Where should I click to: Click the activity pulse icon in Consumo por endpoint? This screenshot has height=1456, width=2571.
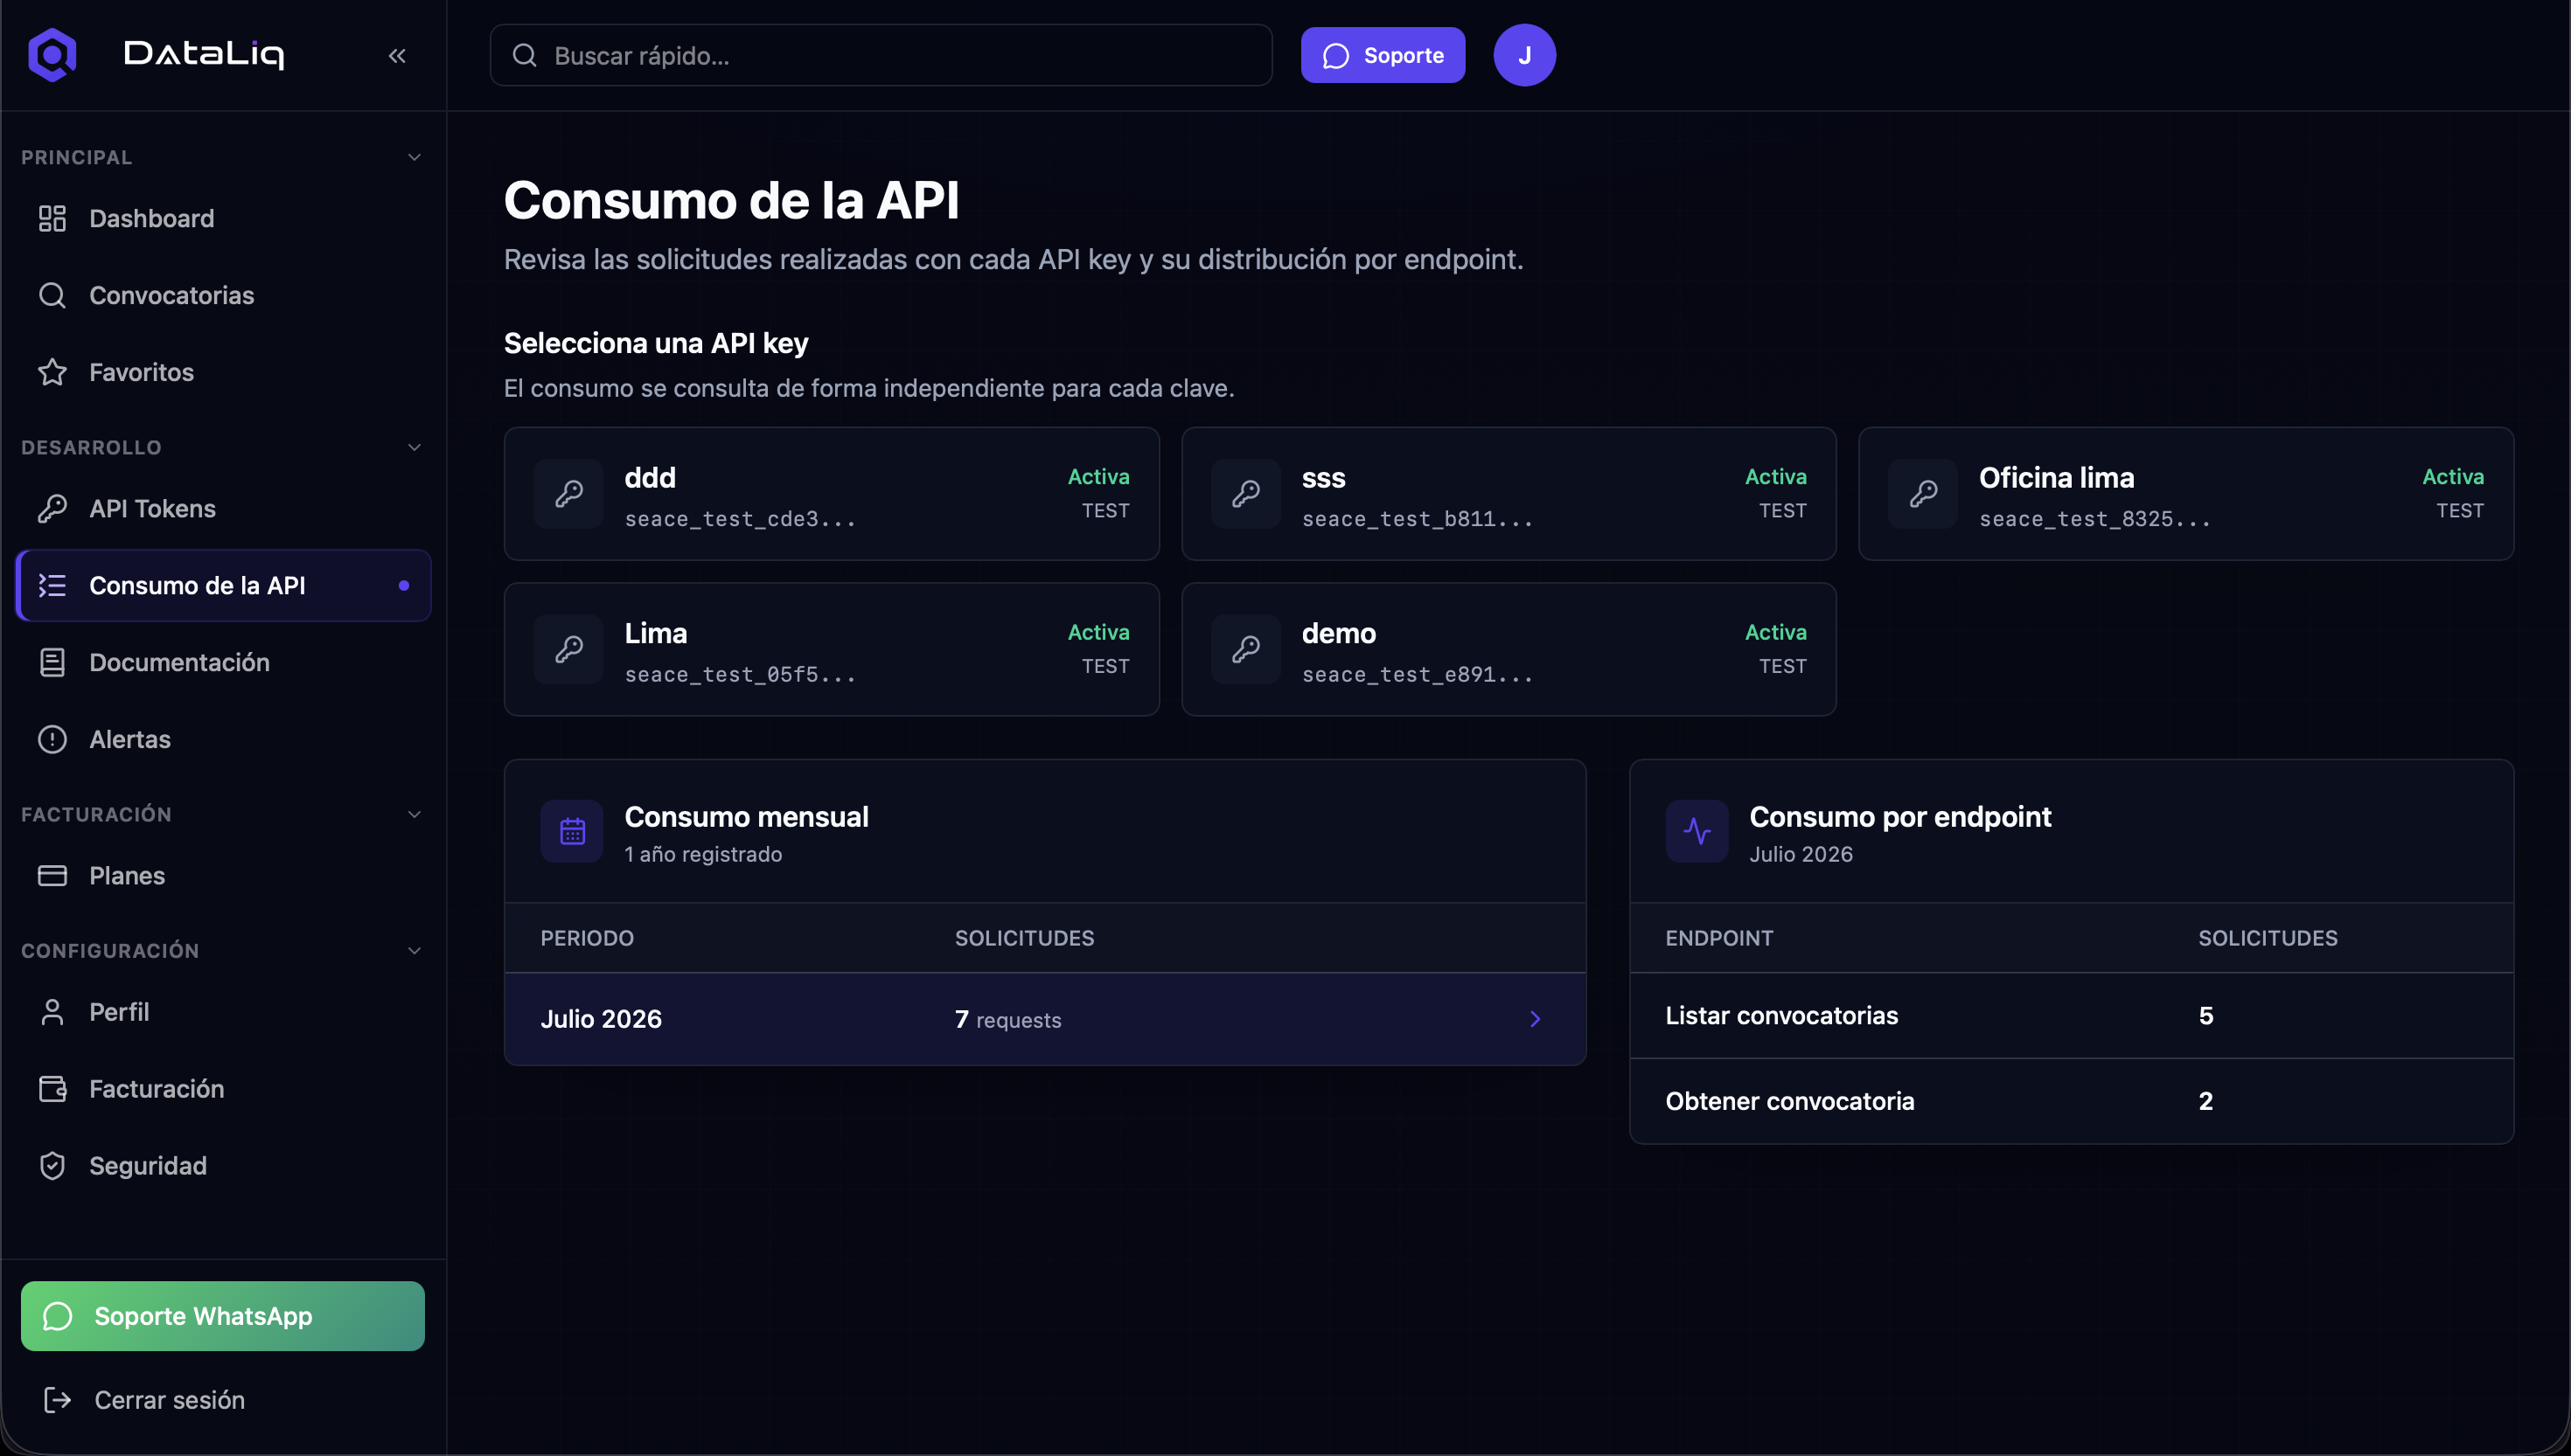1697,831
